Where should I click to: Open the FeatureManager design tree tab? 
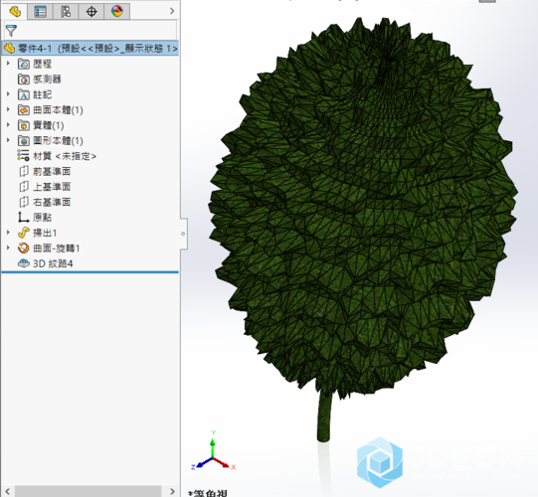coord(15,11)
